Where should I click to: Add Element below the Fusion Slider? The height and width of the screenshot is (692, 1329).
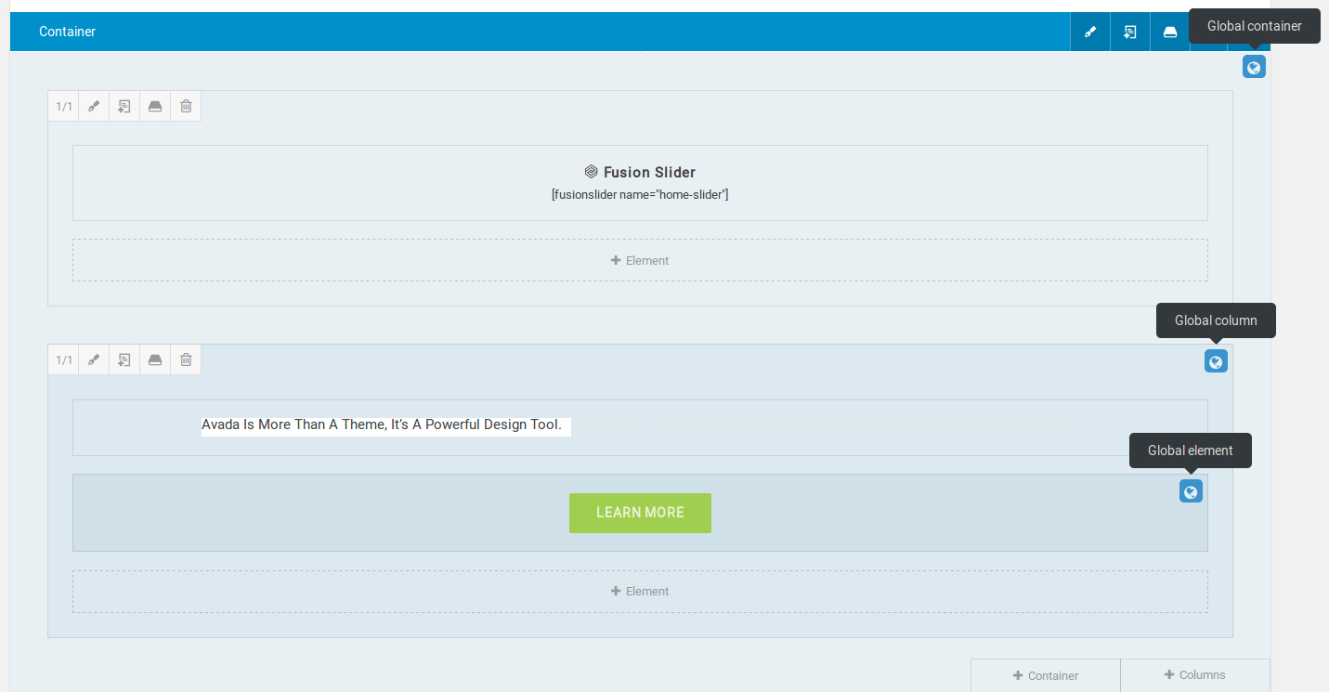(640, 260)
